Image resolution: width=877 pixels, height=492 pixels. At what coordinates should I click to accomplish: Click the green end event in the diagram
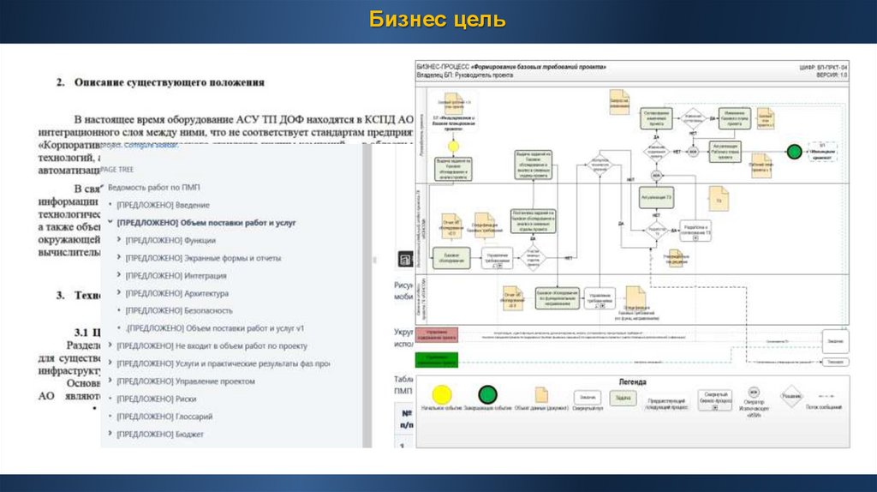tap(794, 152)
